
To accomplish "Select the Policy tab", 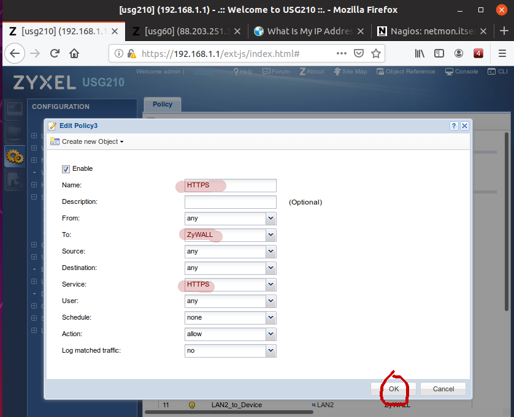I will pyautogui.click(x=163, y=105).
